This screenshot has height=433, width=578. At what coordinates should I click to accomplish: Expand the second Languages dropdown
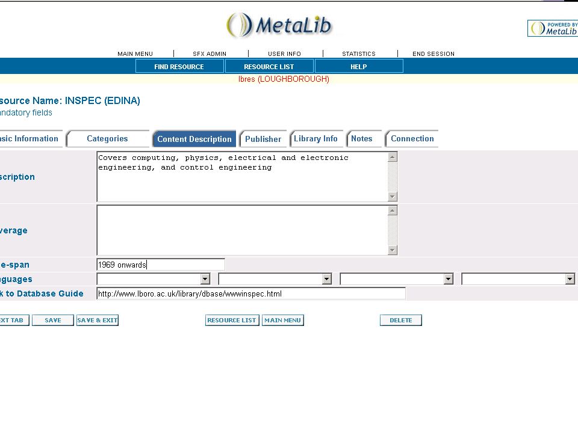pyautogui.click(x=326, y=279)
